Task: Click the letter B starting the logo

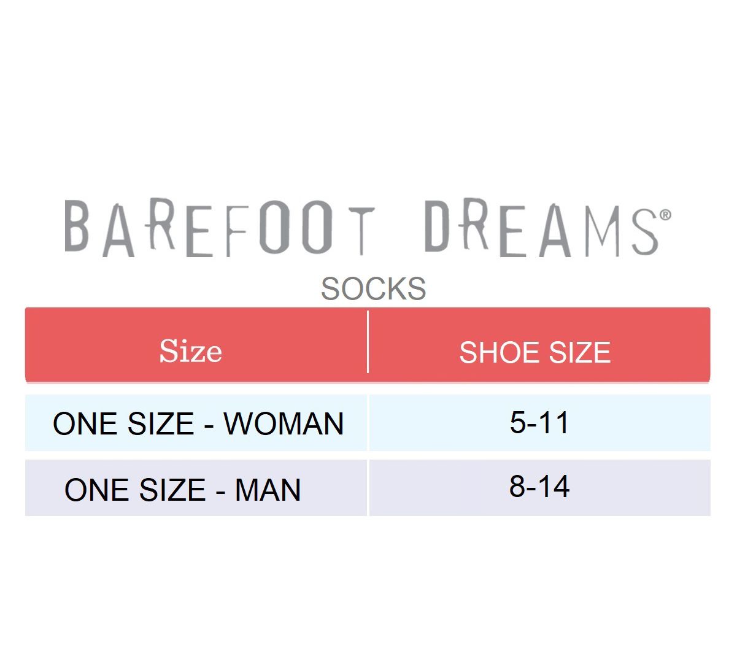Action: coord(77,226)
